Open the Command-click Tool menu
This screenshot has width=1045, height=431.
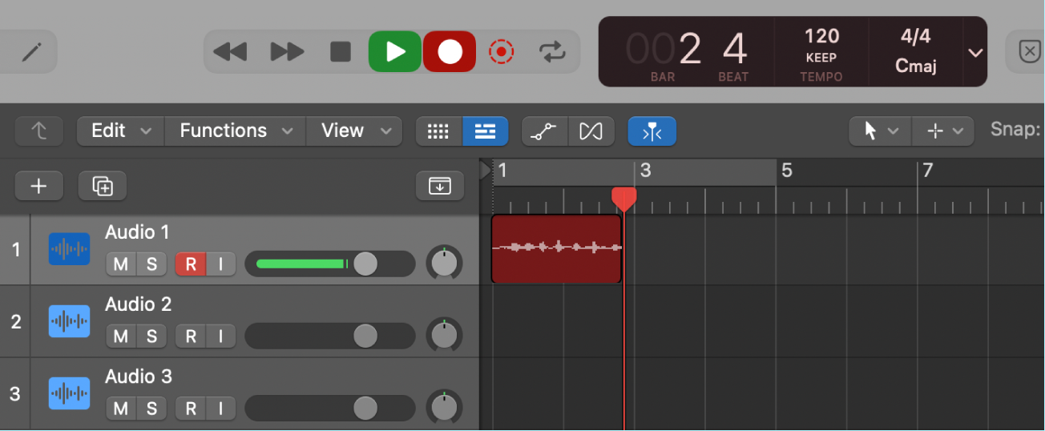(942, 131)
